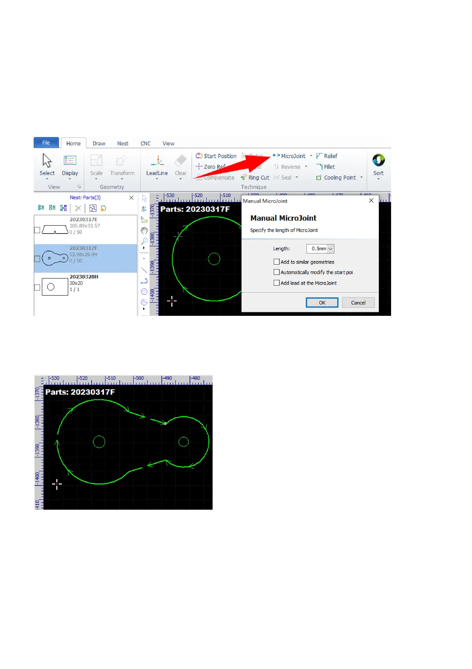The height and width of the screenshot is (669, 472).
Task: Enable Add to similar geometries
Action: coord(276,262)
